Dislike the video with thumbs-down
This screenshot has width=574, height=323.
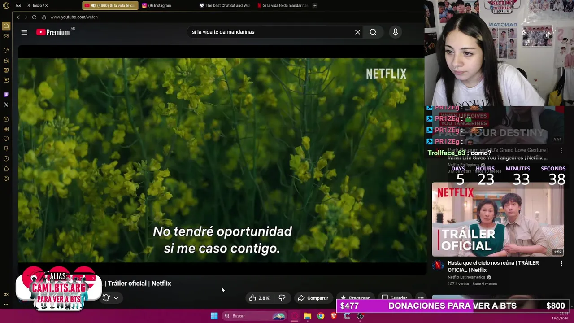point(282,298)
